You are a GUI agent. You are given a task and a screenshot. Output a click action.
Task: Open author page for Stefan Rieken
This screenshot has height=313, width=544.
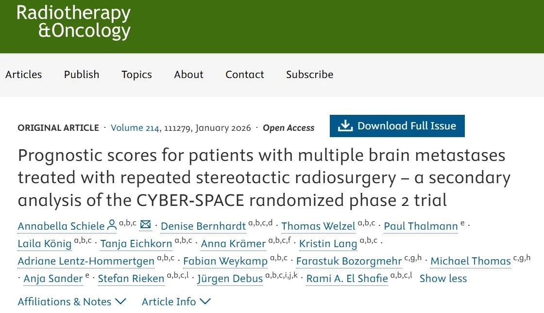(130, 279)
